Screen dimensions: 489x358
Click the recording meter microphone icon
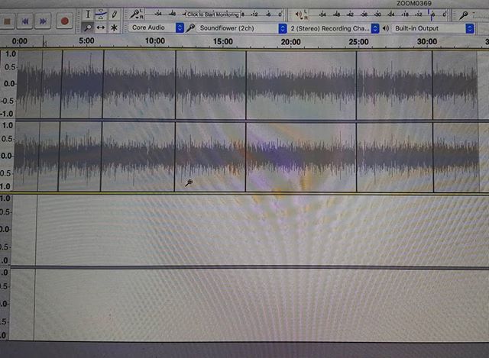tap(135, 14)
